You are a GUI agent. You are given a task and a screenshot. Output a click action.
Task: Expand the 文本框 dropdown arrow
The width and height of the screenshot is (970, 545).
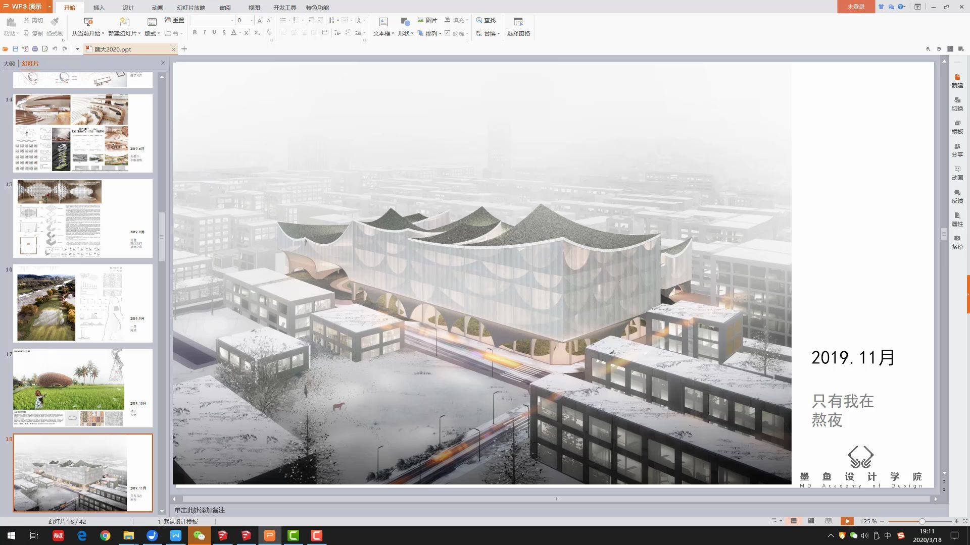(393, 34)
